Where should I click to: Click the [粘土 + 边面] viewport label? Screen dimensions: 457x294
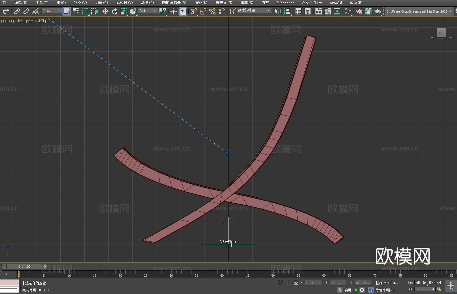[36, 21]
